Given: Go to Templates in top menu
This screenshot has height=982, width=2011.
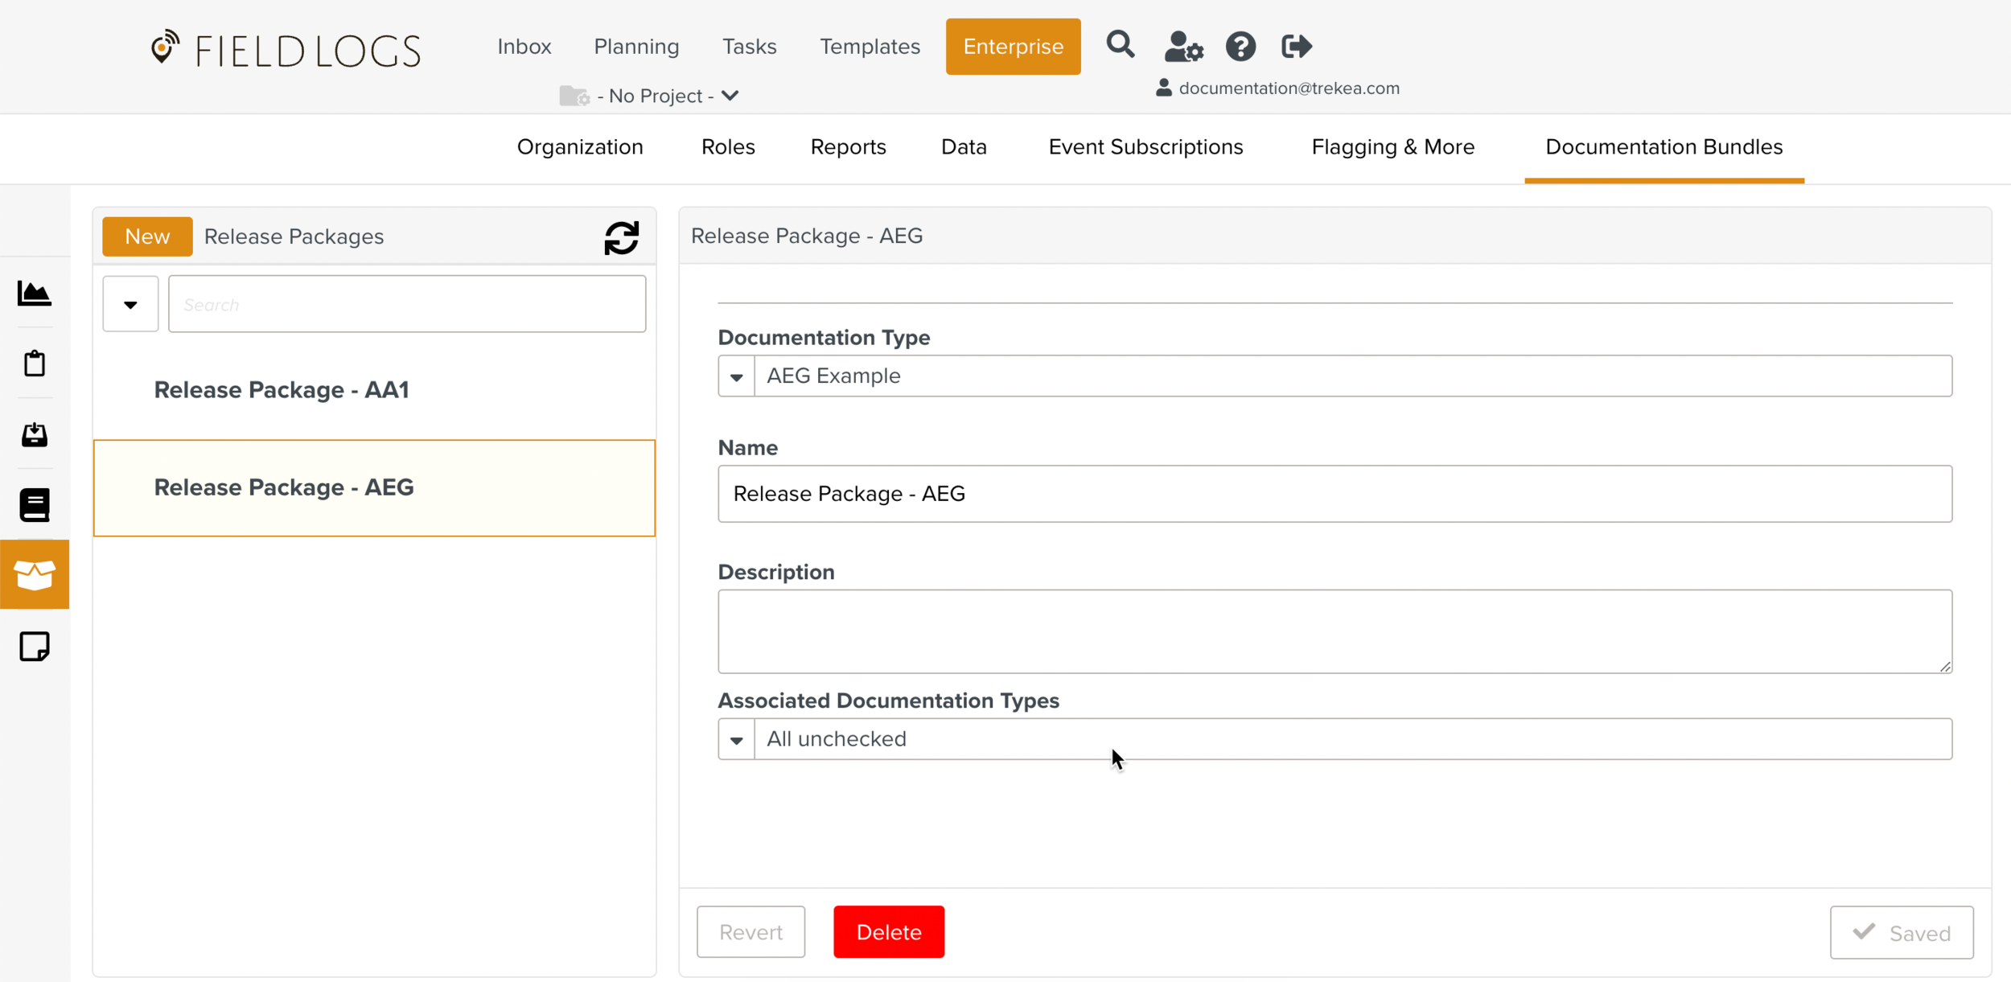Looking at the screenshot, I should 870,47.
